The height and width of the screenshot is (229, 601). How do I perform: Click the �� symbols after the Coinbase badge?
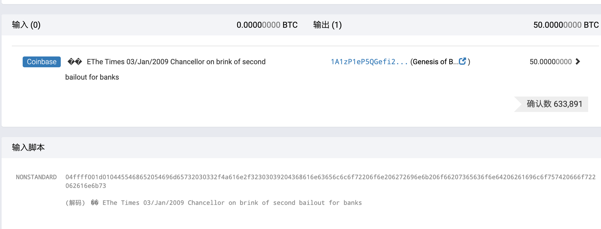click(x=75, y=62)
